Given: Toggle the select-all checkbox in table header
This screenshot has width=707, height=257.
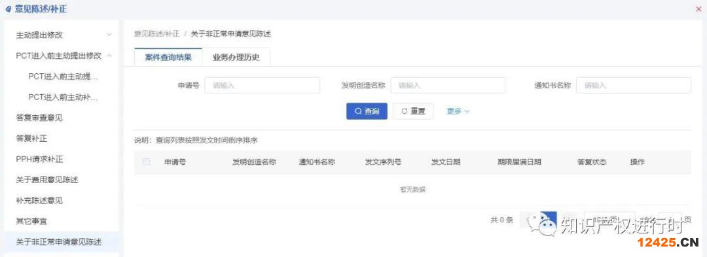Looking at the screenshot, I should tap(147, 162).
